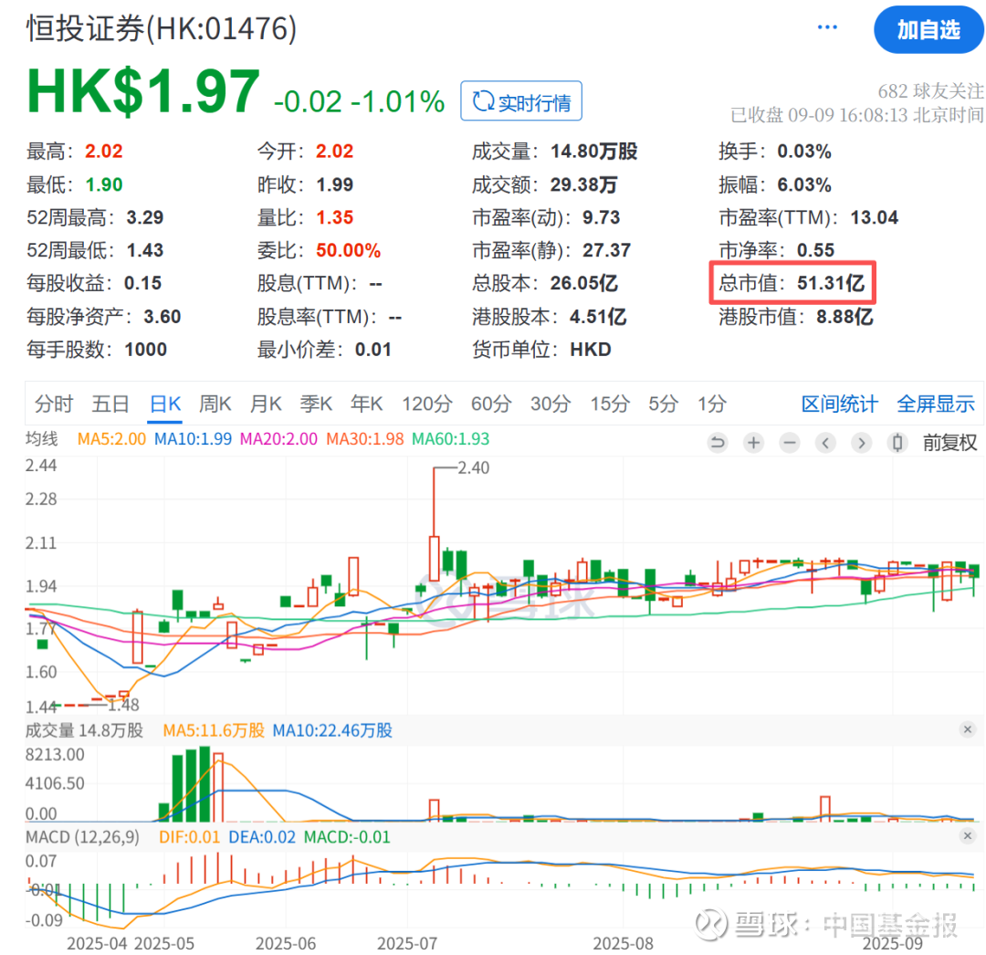Click the MA5:2.00 moving average label
986x955 pixels.
click(112, 439)
